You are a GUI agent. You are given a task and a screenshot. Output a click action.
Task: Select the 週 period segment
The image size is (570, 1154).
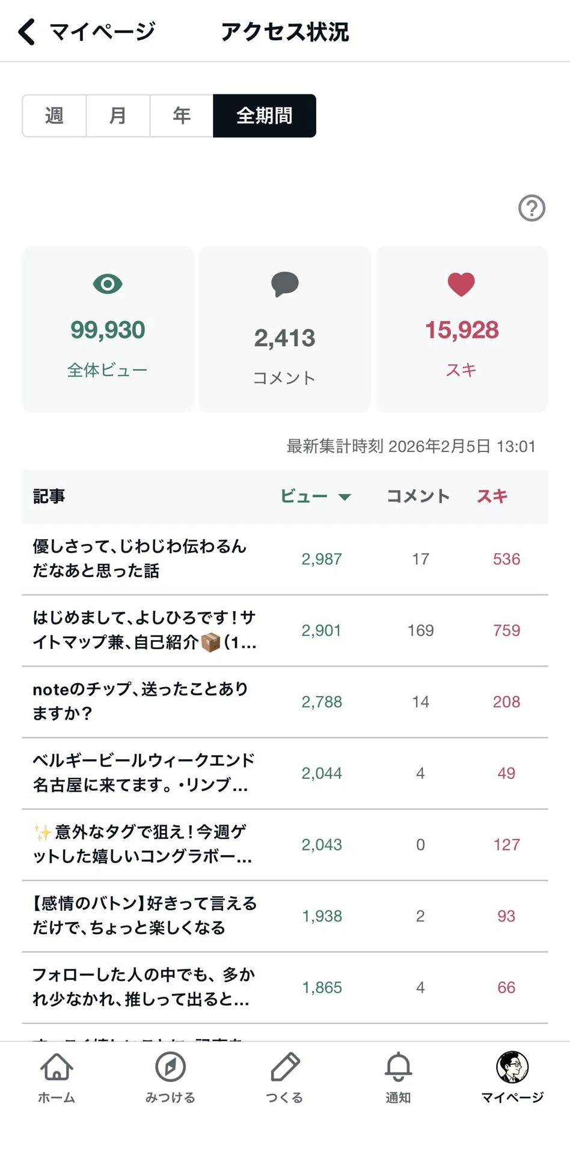[x=54, y=115]
